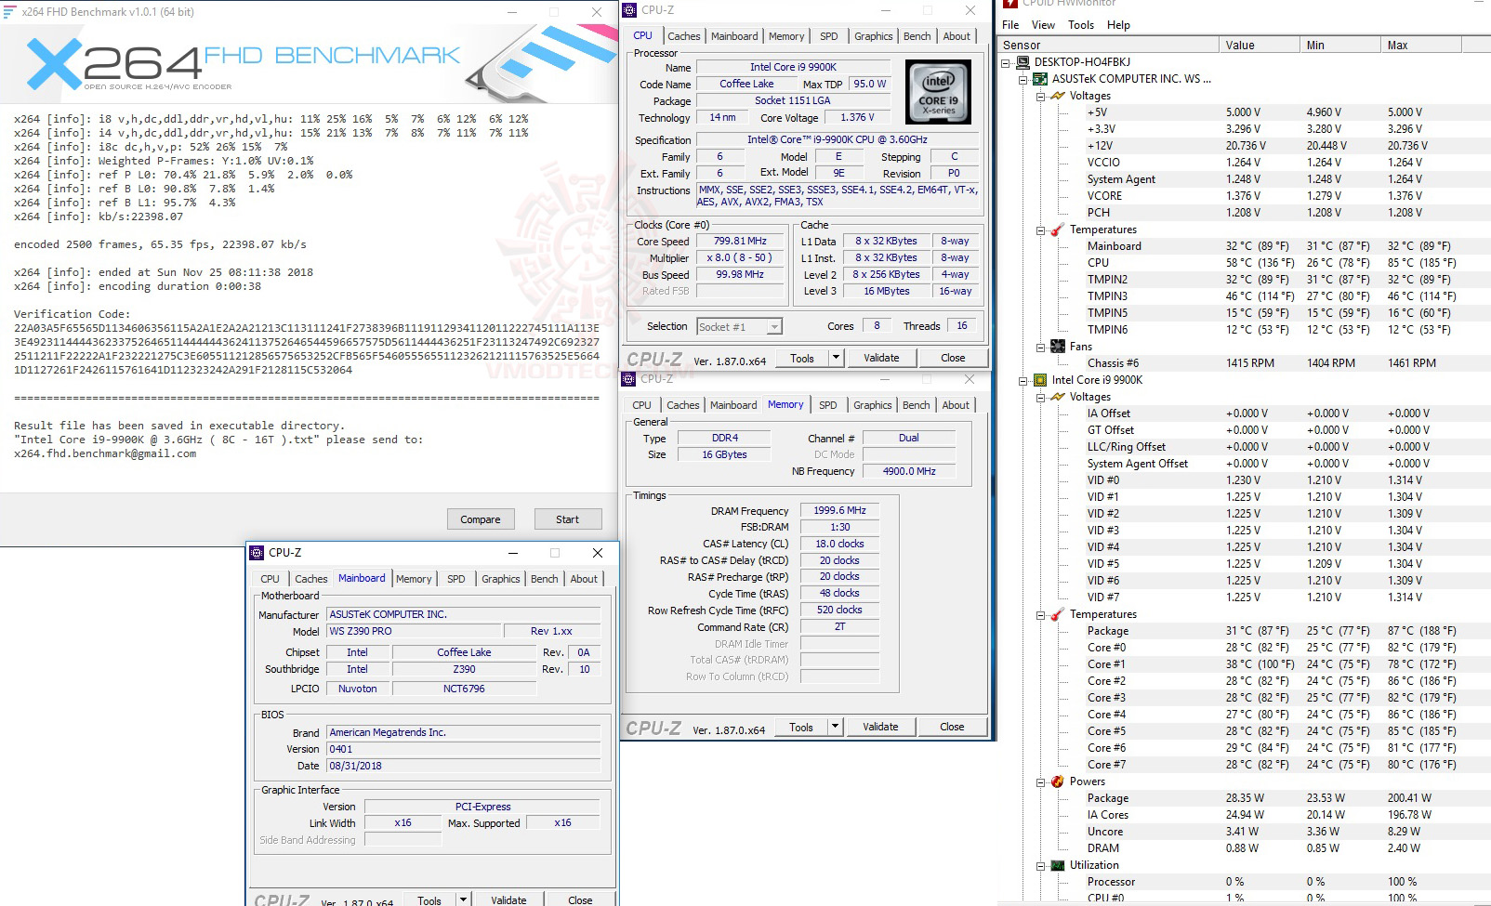Viewport: 1491px width, 906px height.
Task: Click Start in the x264 benchmark window
Action: [568, 519]
